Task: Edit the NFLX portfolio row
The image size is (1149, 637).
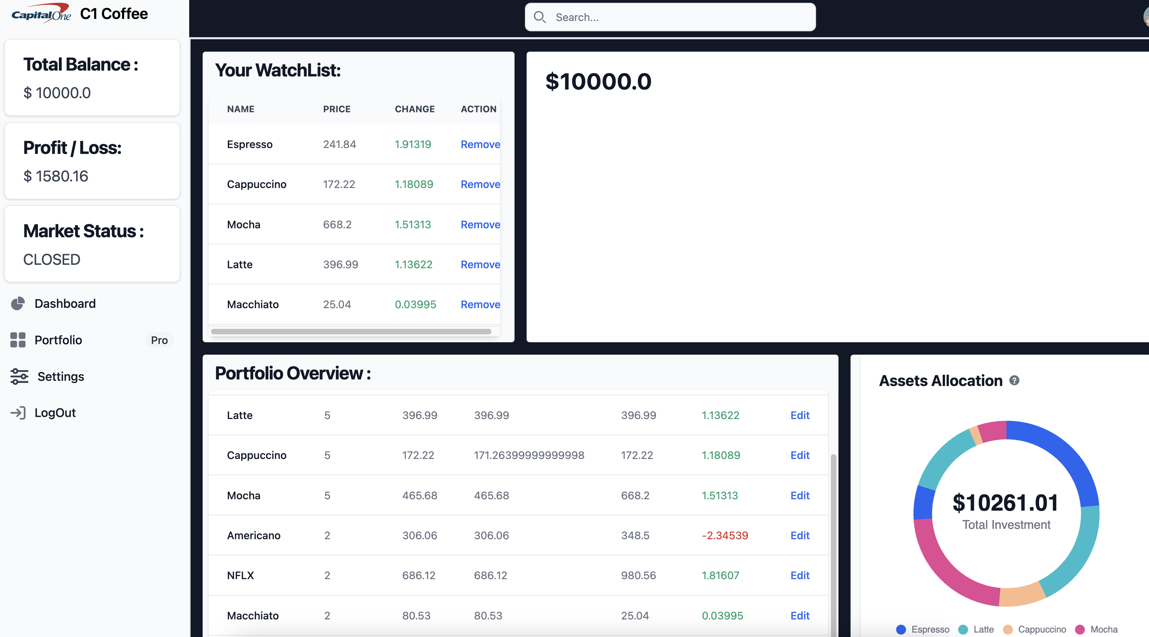Action: (799, 575)
